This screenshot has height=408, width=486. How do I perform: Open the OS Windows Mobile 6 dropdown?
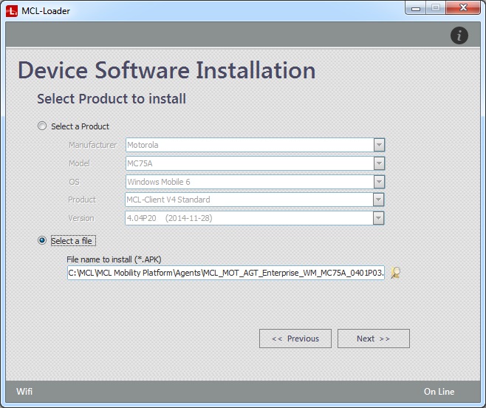tap(379, 181)
